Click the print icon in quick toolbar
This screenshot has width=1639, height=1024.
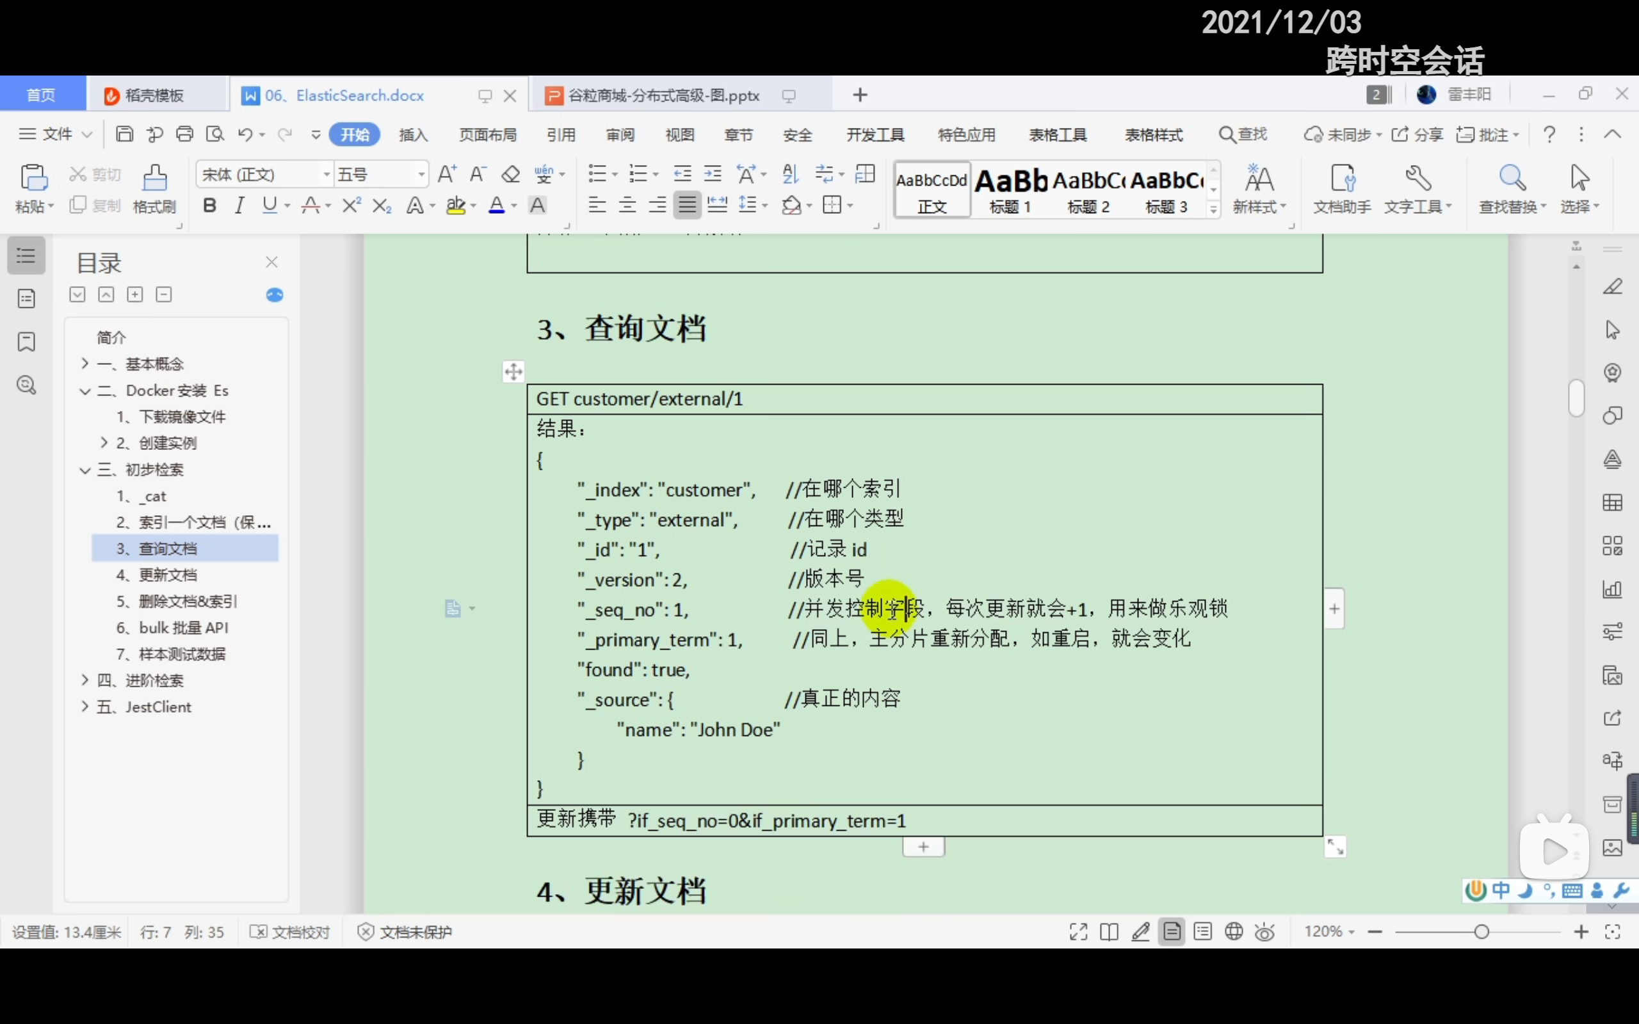tap(184, 134)
